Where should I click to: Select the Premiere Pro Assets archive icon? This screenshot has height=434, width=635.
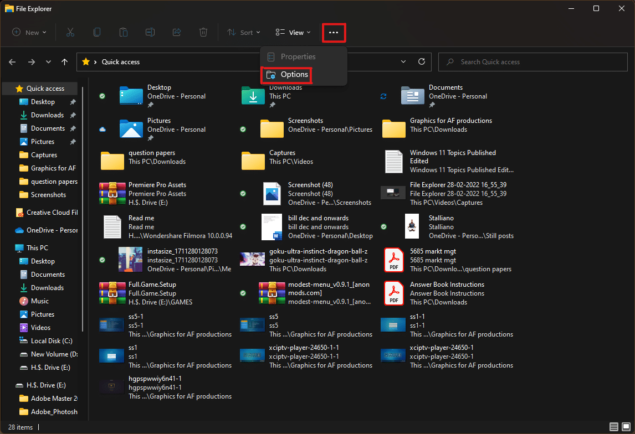coord(112,194)
